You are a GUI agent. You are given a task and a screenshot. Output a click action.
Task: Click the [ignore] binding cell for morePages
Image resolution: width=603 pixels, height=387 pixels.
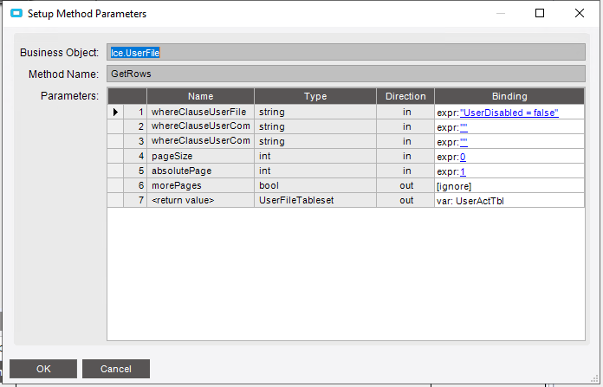(x=509, y=186)
